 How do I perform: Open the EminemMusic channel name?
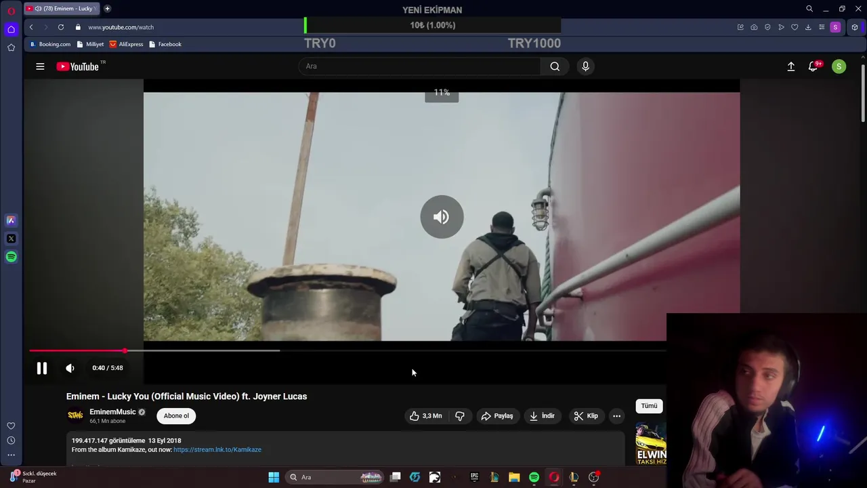[112, 412]
